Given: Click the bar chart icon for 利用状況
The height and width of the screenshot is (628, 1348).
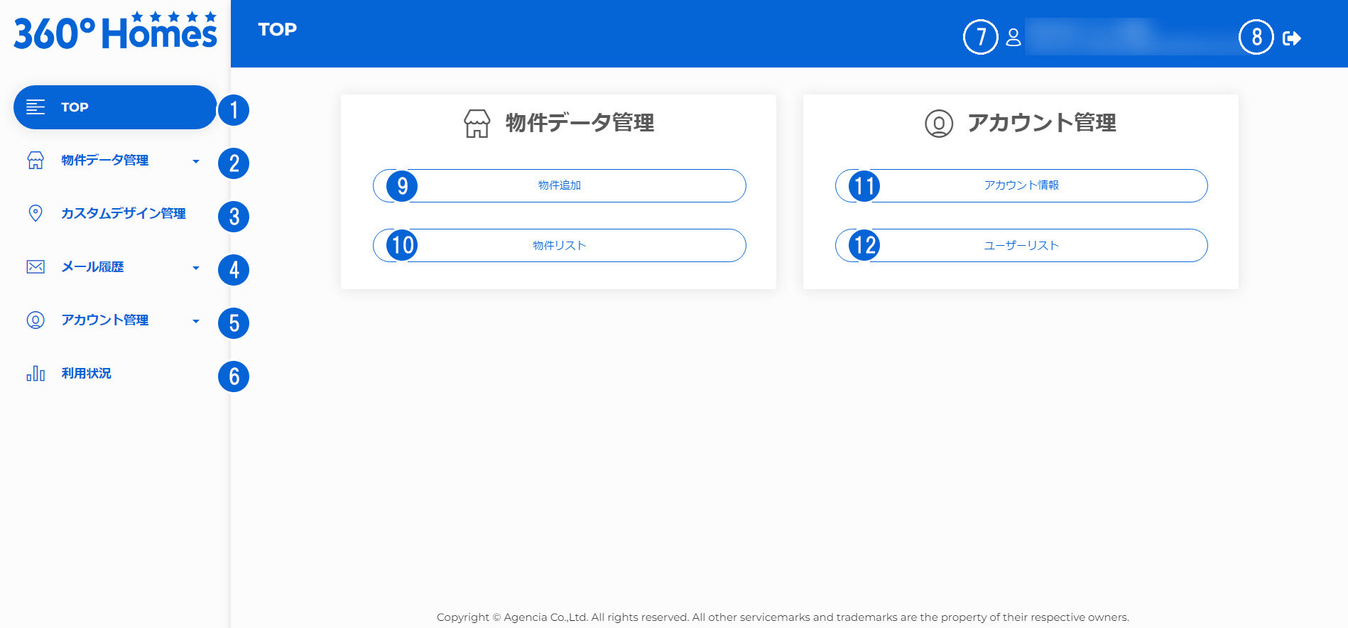Looking at the screenshot, I should 36,374.
